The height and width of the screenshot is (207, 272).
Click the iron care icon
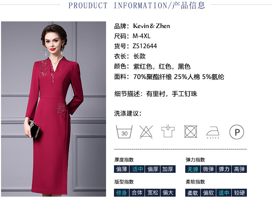[x=213, y=132]
